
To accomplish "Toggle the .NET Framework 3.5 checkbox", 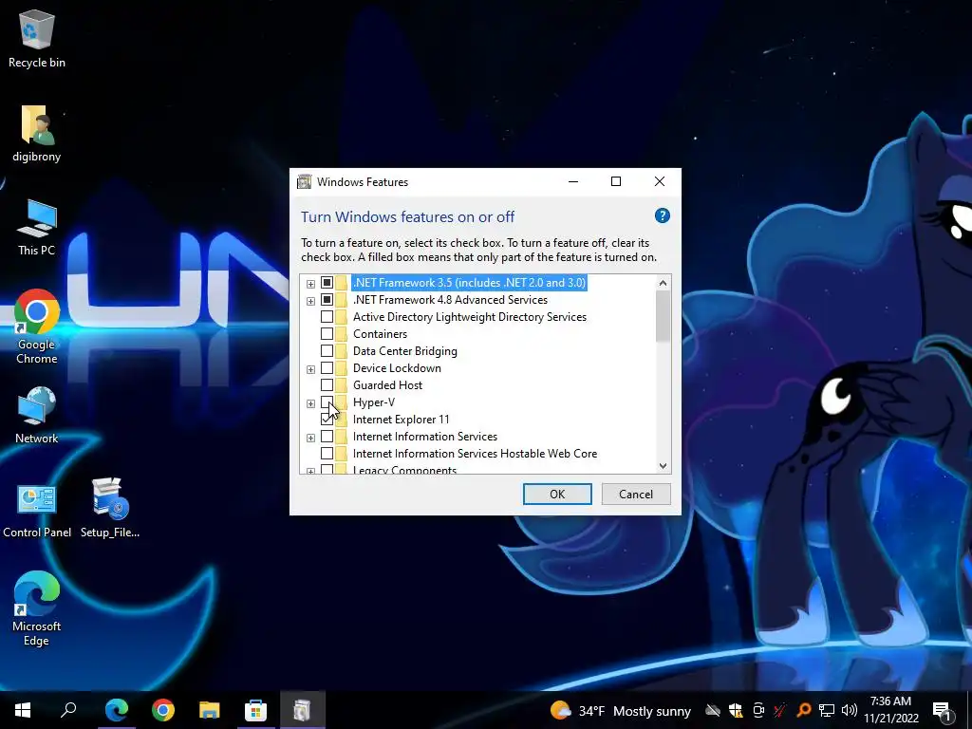I will coord(327,283).
